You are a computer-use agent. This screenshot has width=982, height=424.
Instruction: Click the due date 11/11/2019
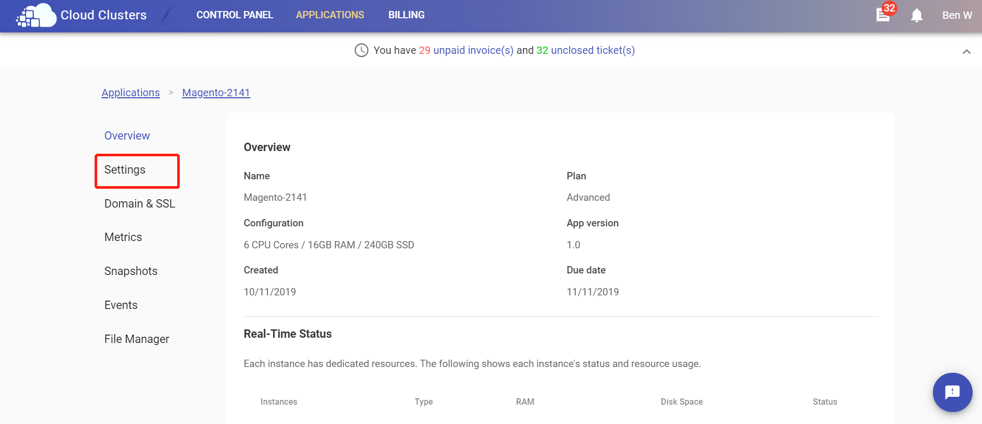pyautogui.click(x=593, y=292)
